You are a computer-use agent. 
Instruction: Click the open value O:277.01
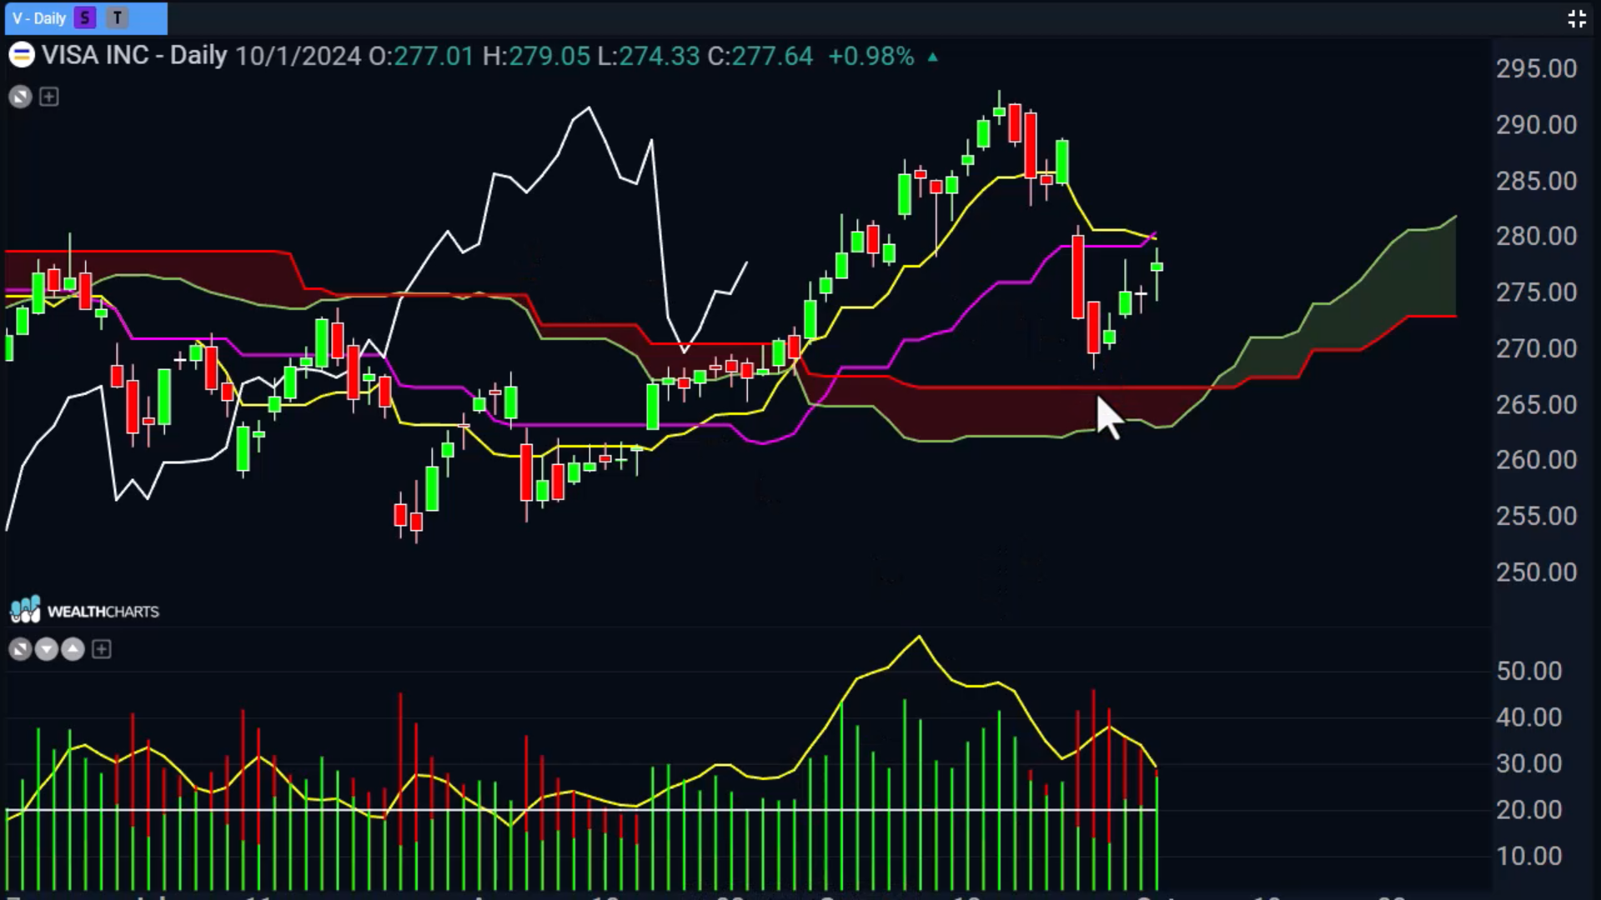(421, 56)
